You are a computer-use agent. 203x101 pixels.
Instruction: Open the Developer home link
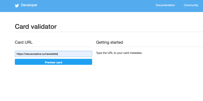[29, 5]
